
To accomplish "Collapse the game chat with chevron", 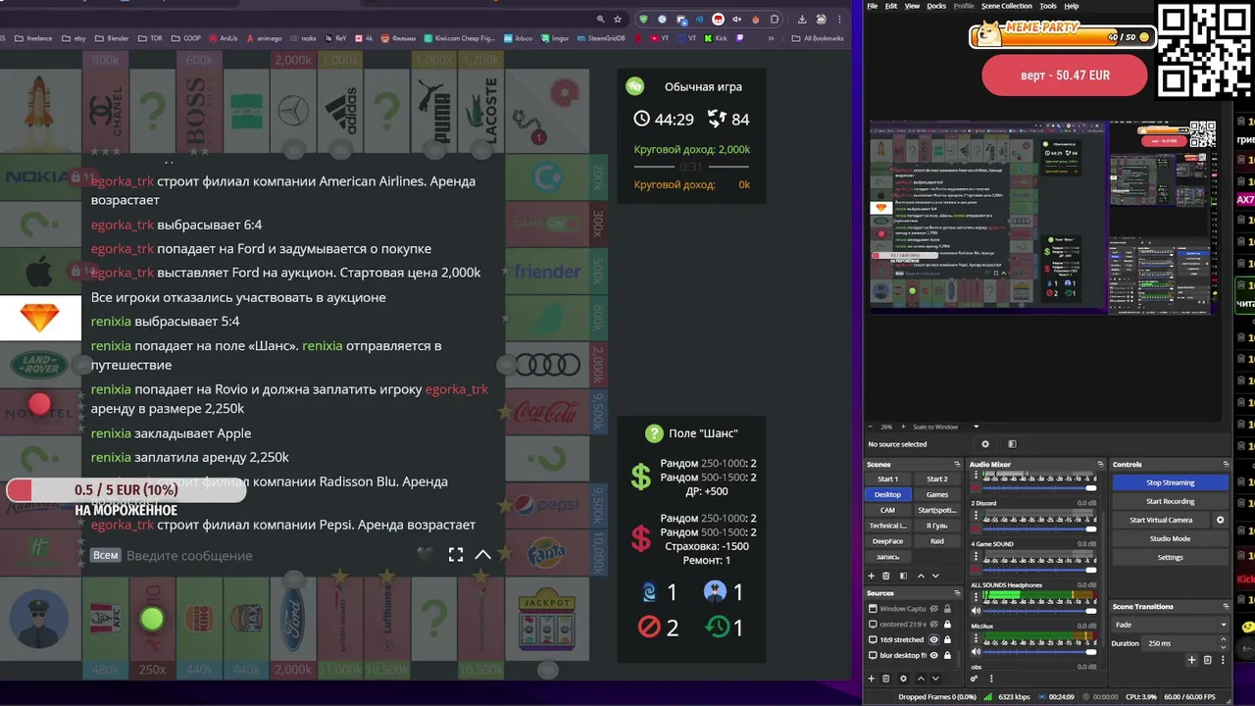I will (483, 554).
